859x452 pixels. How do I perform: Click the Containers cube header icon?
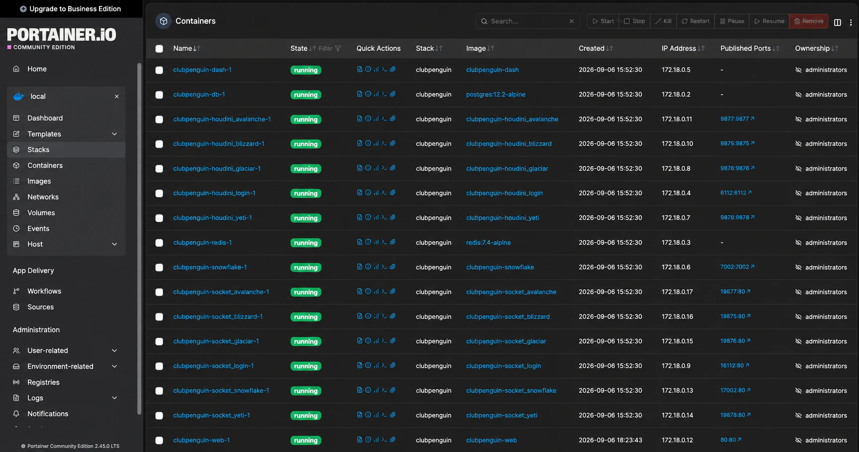pos(164,21)
